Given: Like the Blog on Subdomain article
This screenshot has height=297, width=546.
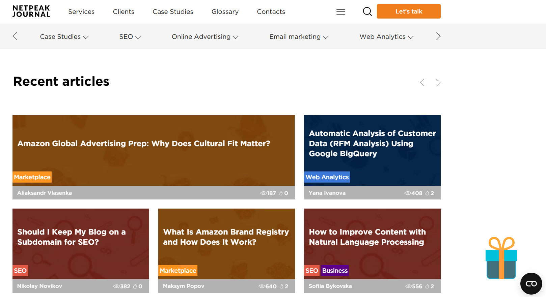Looking at the screenshot, I should click(x=135, y=286).
